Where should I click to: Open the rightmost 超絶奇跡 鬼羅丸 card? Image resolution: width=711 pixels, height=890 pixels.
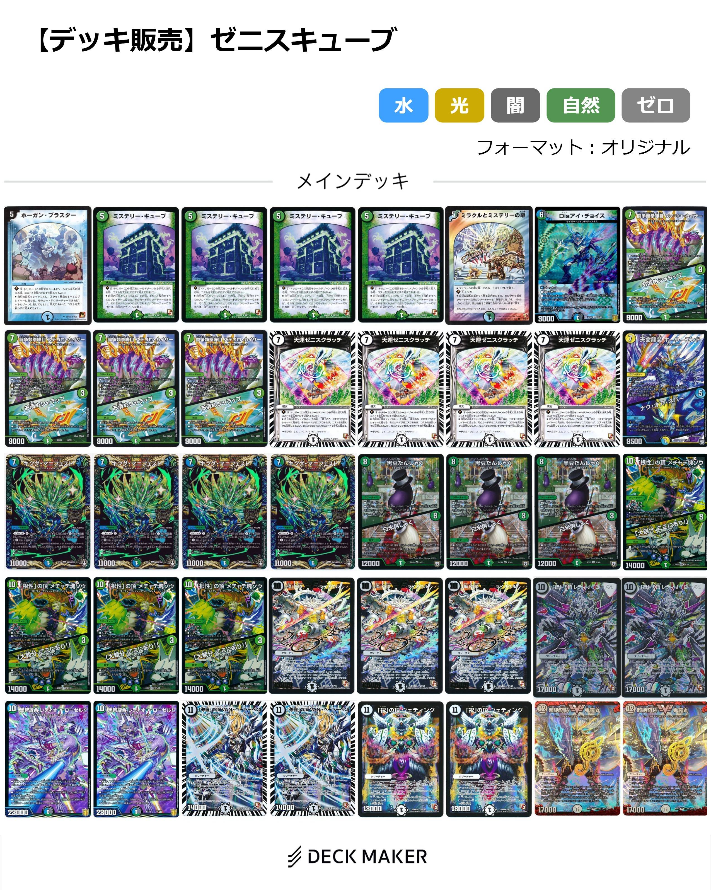click(x=665, y=759)
